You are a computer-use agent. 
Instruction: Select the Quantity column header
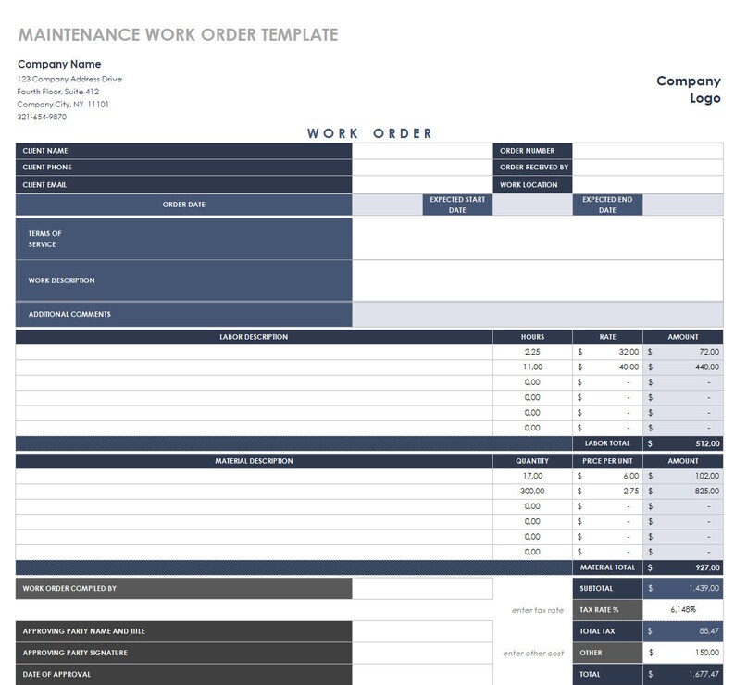point(532,461)
